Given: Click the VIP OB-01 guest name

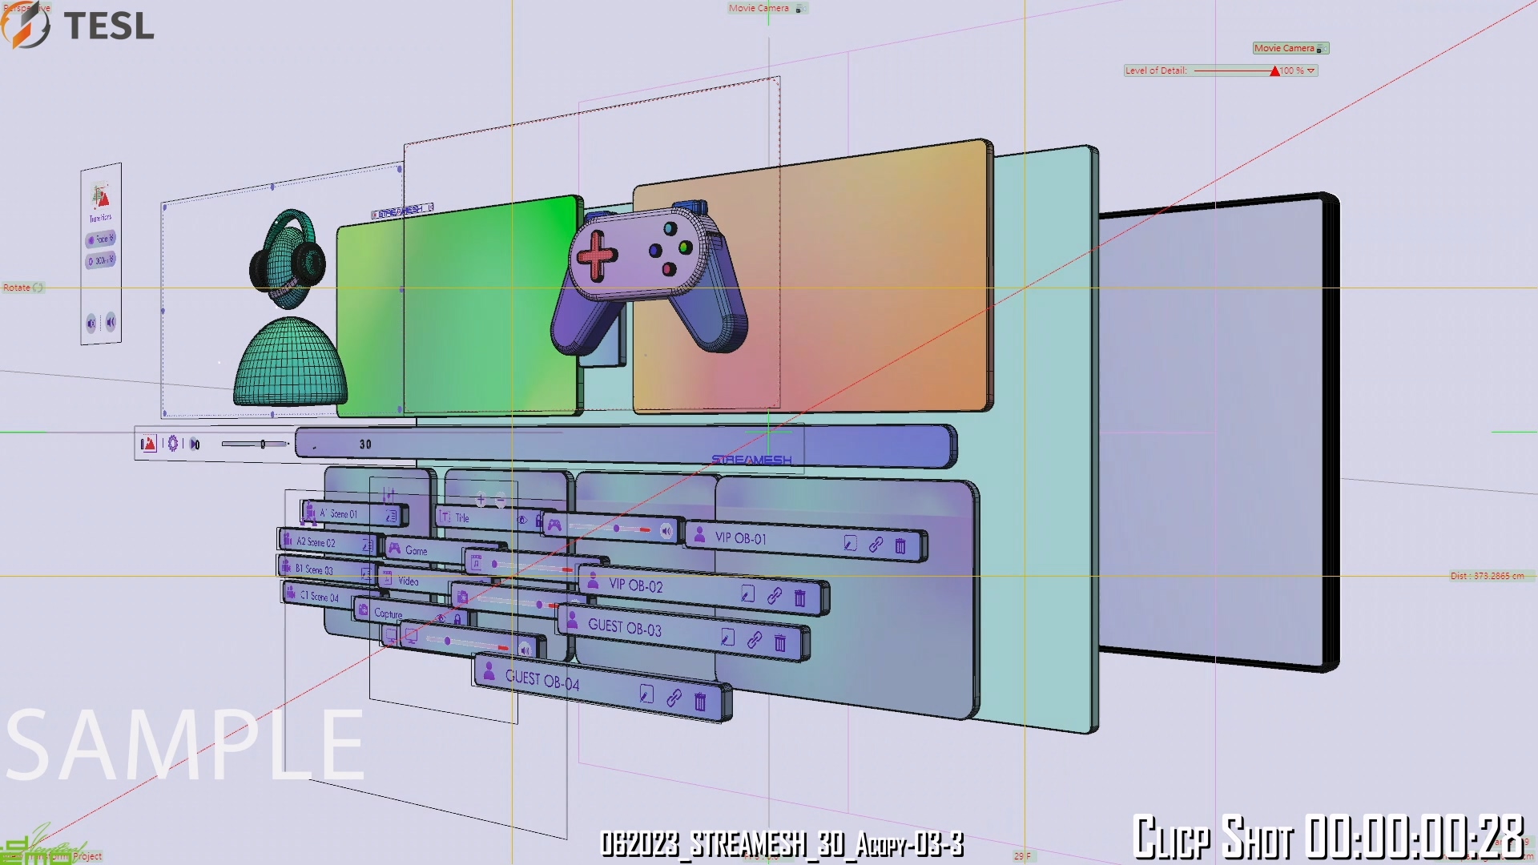Looking at the screenshot, I should tap(740, 538).
